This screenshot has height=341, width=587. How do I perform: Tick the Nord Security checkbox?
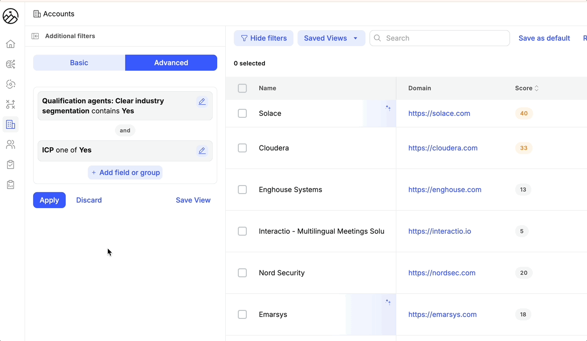pyautogui.click(x=242, y=273)
